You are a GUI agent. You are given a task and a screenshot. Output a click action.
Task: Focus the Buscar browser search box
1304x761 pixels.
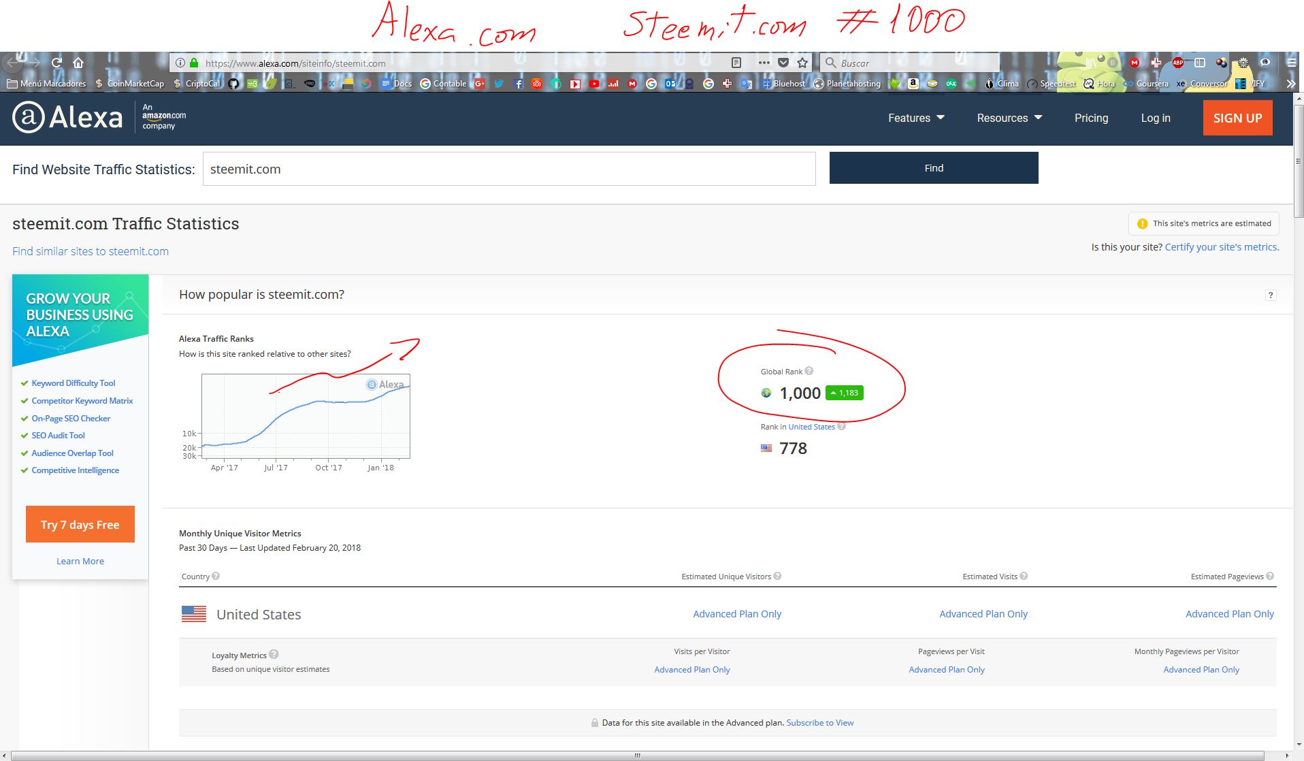pos(909,63)
